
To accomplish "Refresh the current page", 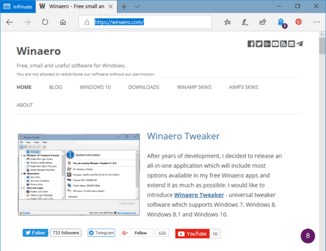I will [x=45, y=22].
